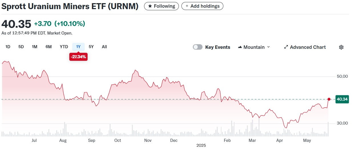Image resolution: width=352 pixels, height=149 pixels.
Task: Click the Nov month label
Action: [x=148, y=140]
